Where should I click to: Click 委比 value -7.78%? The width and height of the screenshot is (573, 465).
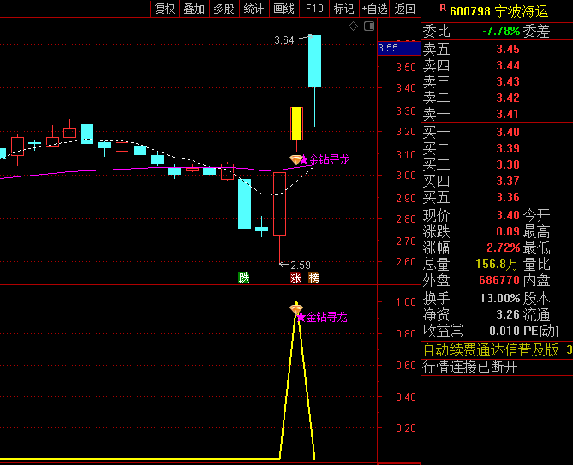[x=501, y=32]
